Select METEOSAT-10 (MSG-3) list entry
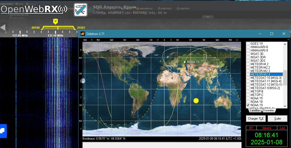 pyautogui.click(x=266, y=78)
